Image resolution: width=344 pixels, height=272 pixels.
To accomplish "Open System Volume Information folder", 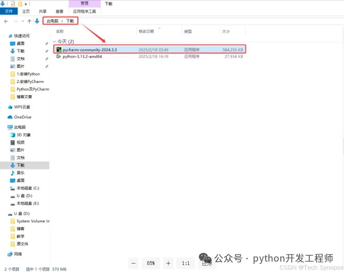I will 33,221.
